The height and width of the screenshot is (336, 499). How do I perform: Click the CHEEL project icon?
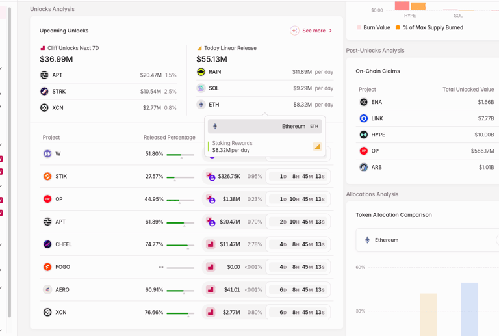click(47, 244)
